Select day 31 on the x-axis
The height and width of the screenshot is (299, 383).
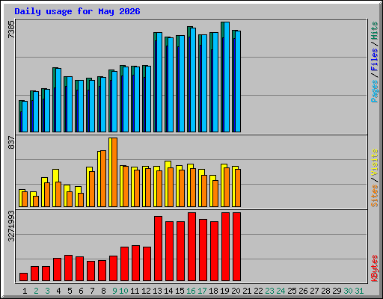(359, 291)
